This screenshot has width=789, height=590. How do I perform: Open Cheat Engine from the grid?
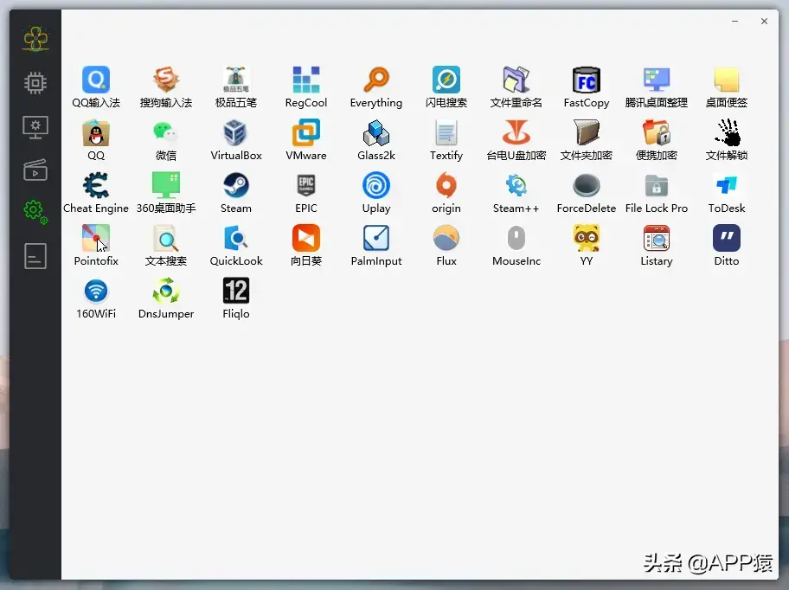tap(96, 186)
